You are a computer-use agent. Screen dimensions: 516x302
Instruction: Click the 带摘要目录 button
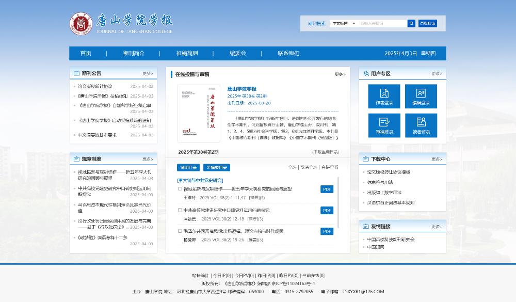coord(216,168)
